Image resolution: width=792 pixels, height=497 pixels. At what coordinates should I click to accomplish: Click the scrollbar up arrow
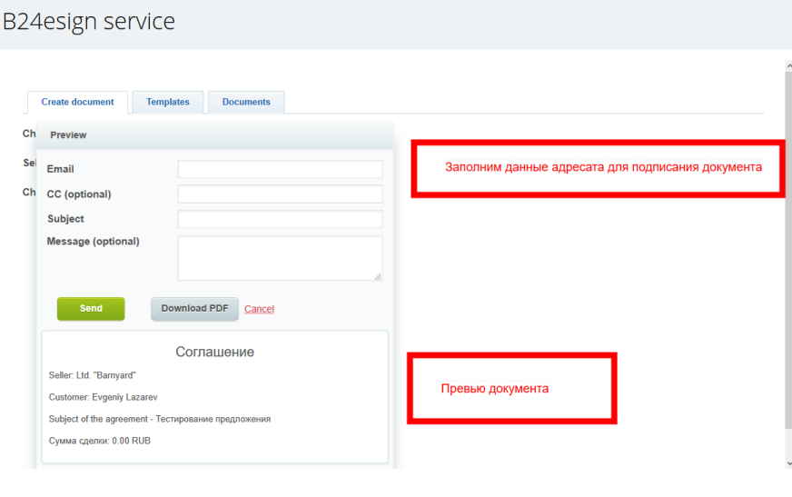pos(787,65)
